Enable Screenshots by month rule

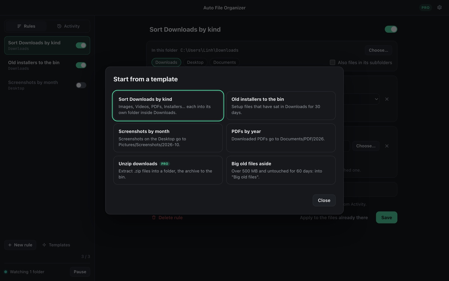coord(81,85)
